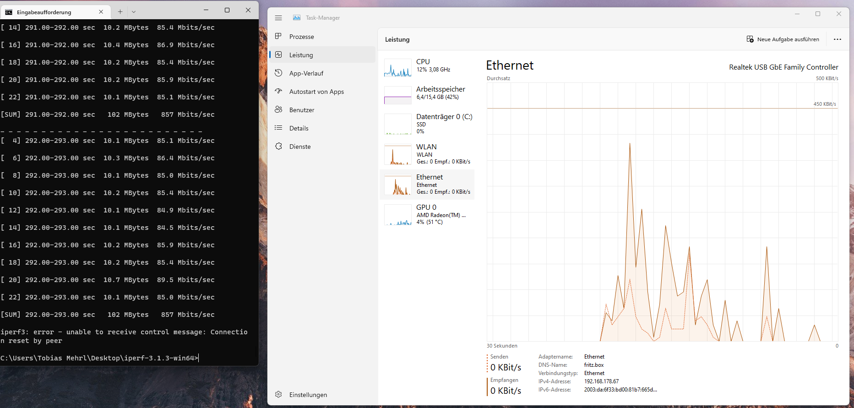854x408 pixels.
Task: Select the Datenträger 0 (C:) thumbnail
Action: coord(397,124)
